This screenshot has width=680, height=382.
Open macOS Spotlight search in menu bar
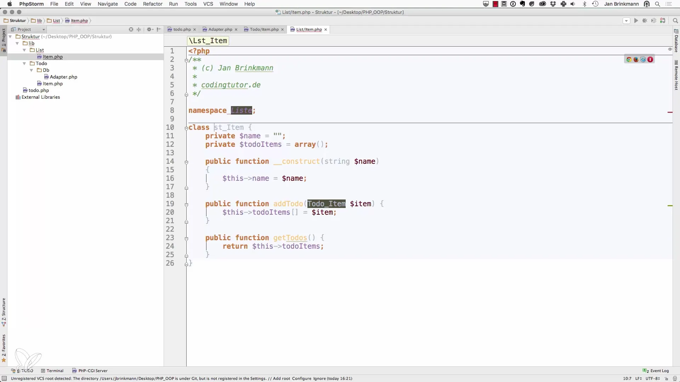pos(658,4)
